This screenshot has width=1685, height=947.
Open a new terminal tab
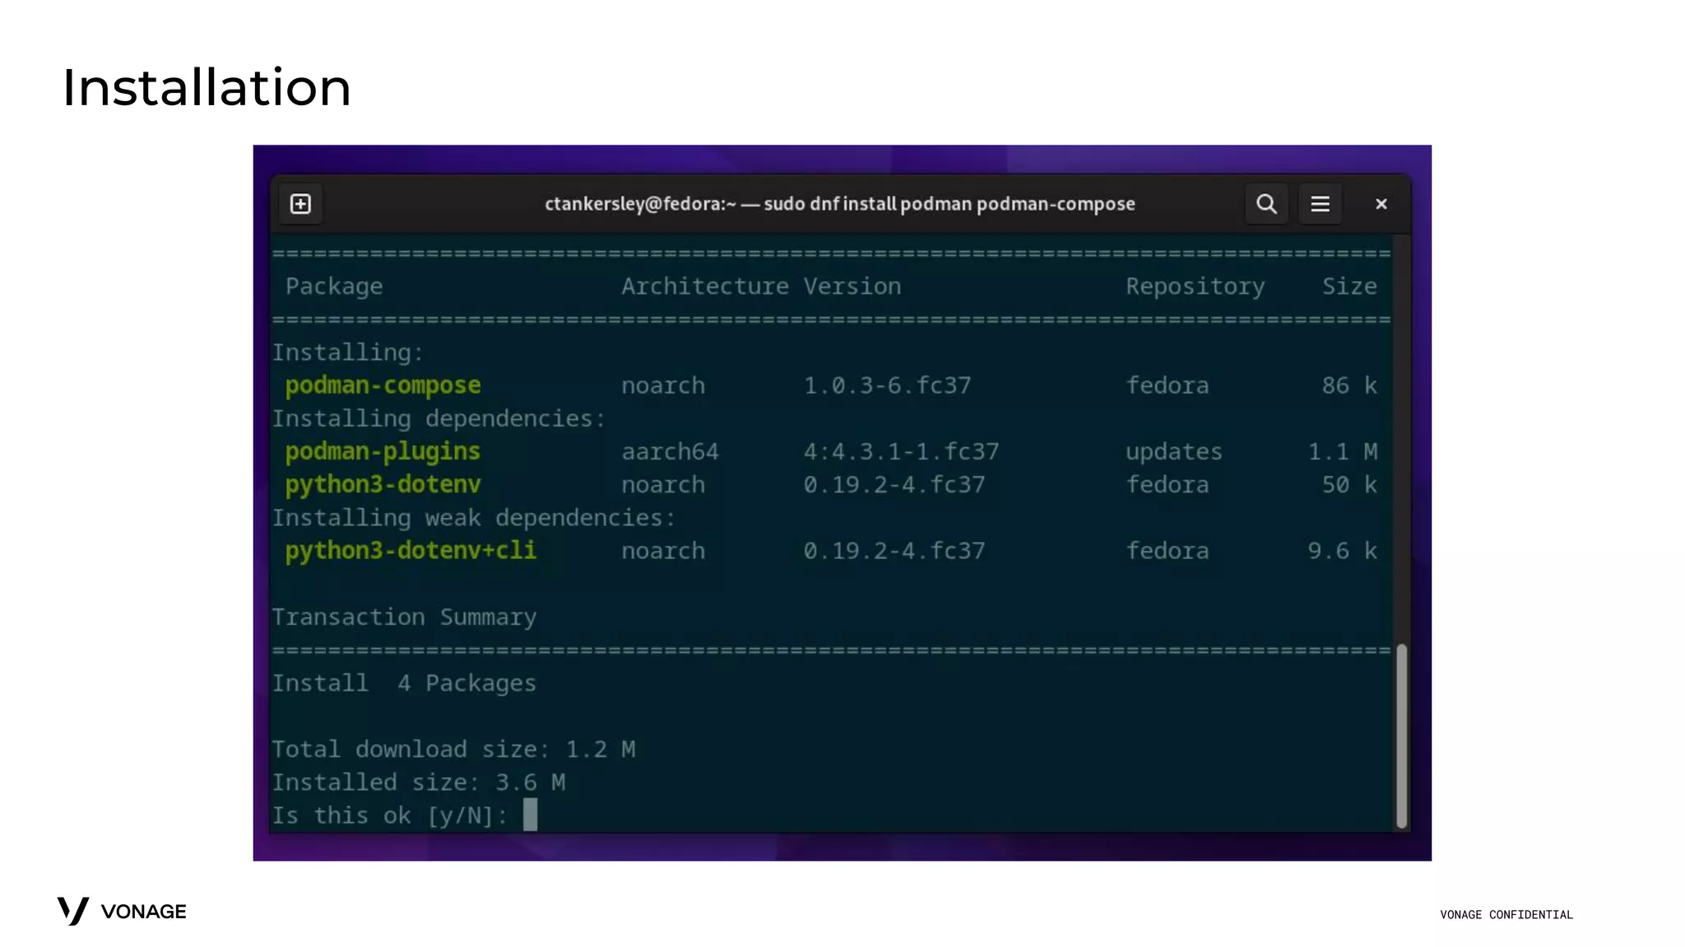pyautogui.click(x=300, y=204)
